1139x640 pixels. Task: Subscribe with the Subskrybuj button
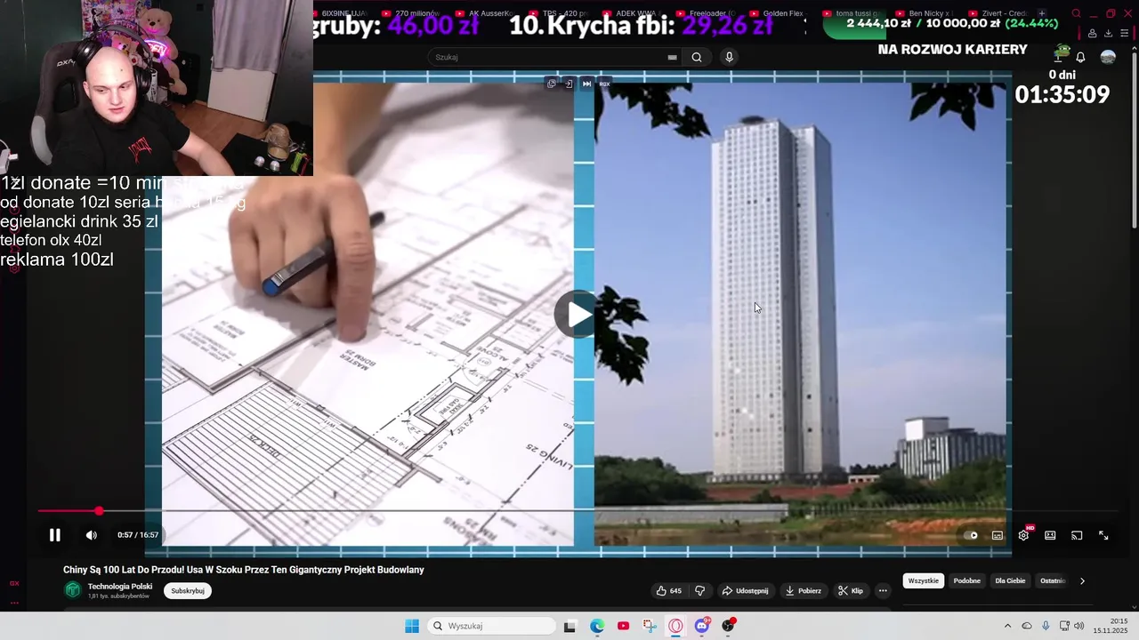point(188,591)
